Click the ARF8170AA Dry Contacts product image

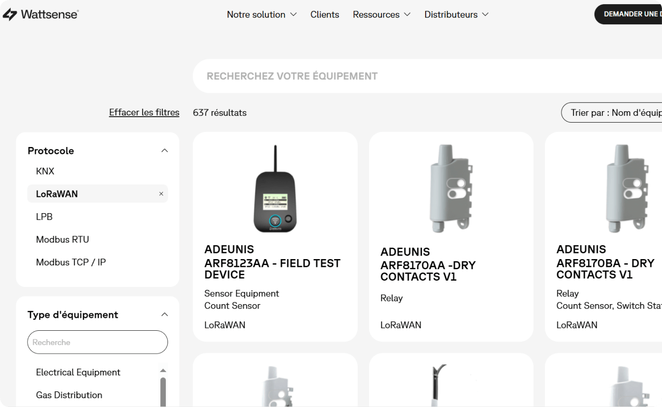tap(451, 189)
